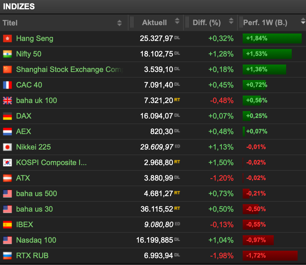
Task: Open the Nasdaq 100 index link
Action: (36, 240)
